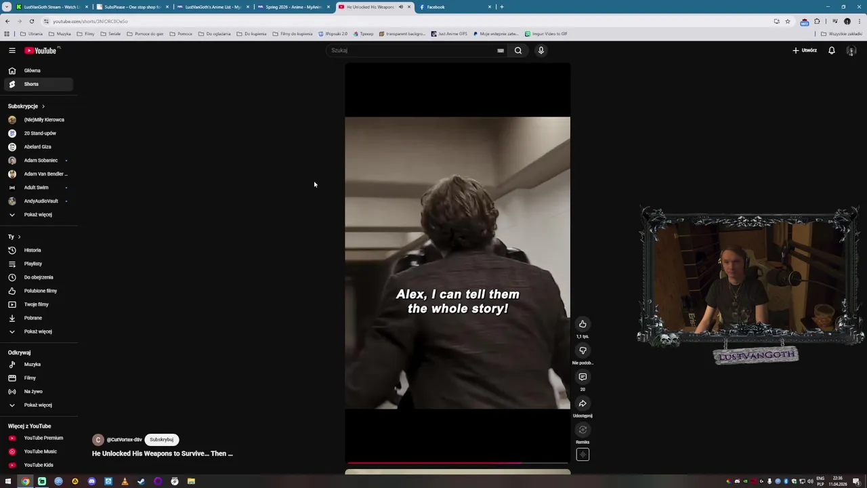This screenshot has width=867, height=488.
Task: Switch to LustVanGoth's Anime List tab
Action: pos(213,7)
